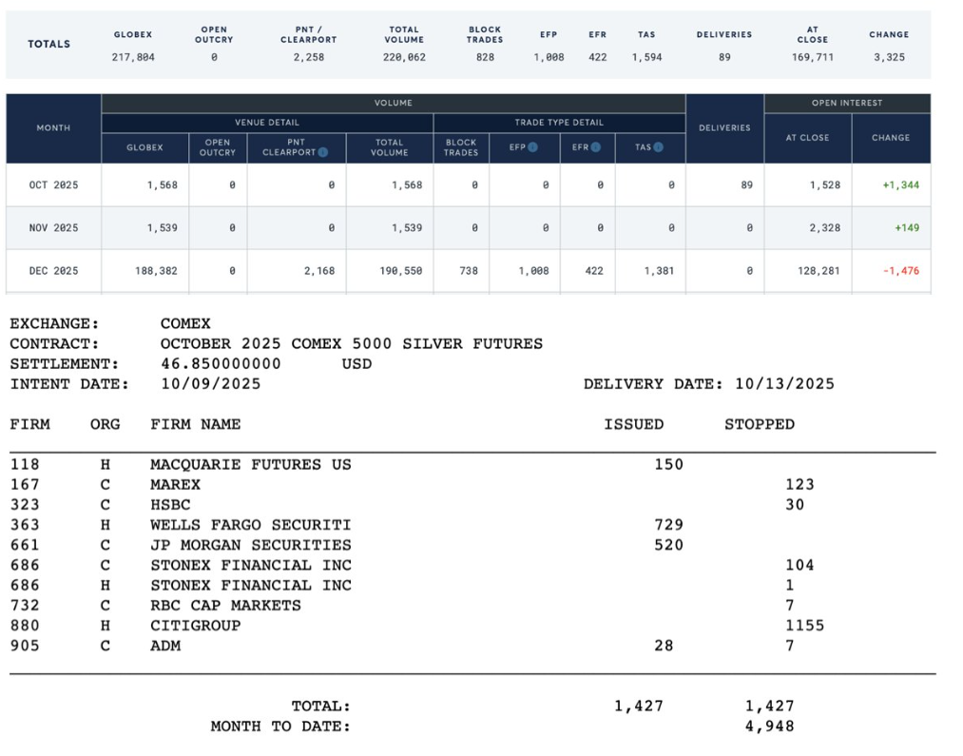Show info for the TAS column
The width and height of the screenshot is (963, 756).
[x=658, y=147]
